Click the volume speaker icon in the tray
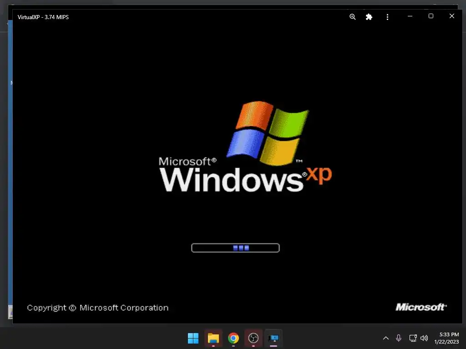 pos(424,338)
